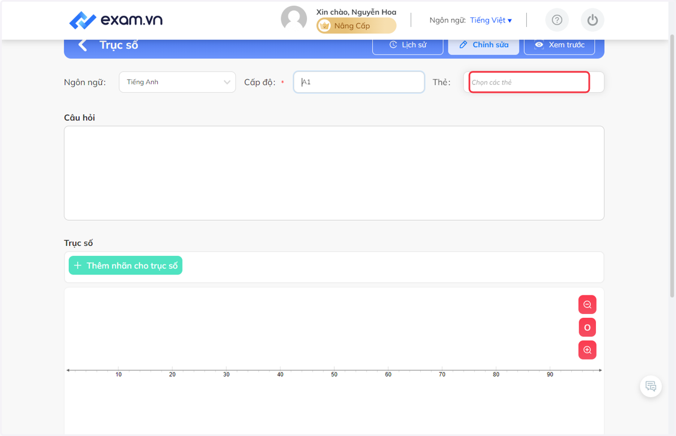The width and height of the screenshot is (676, 436).
Task: Click the 30 tick label on axis
Action: tap(226, 375)
